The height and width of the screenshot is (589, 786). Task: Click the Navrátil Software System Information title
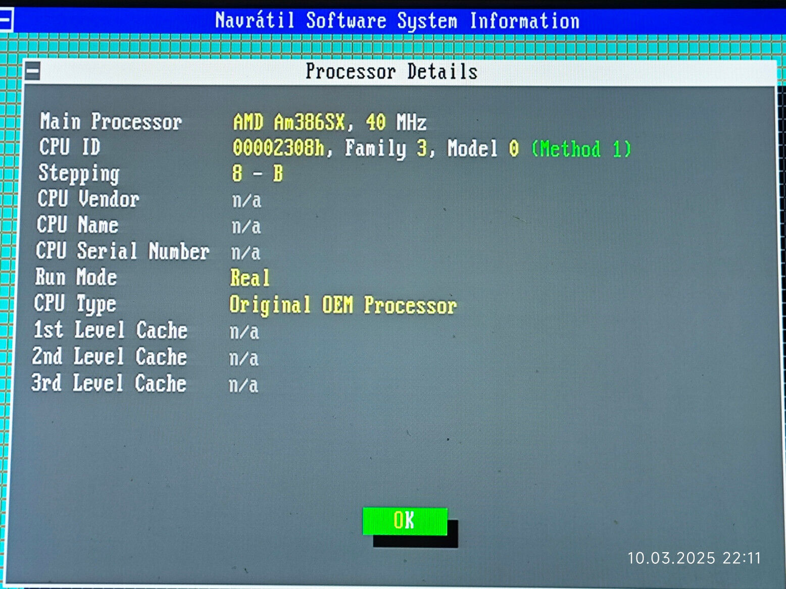pos(397,21)
